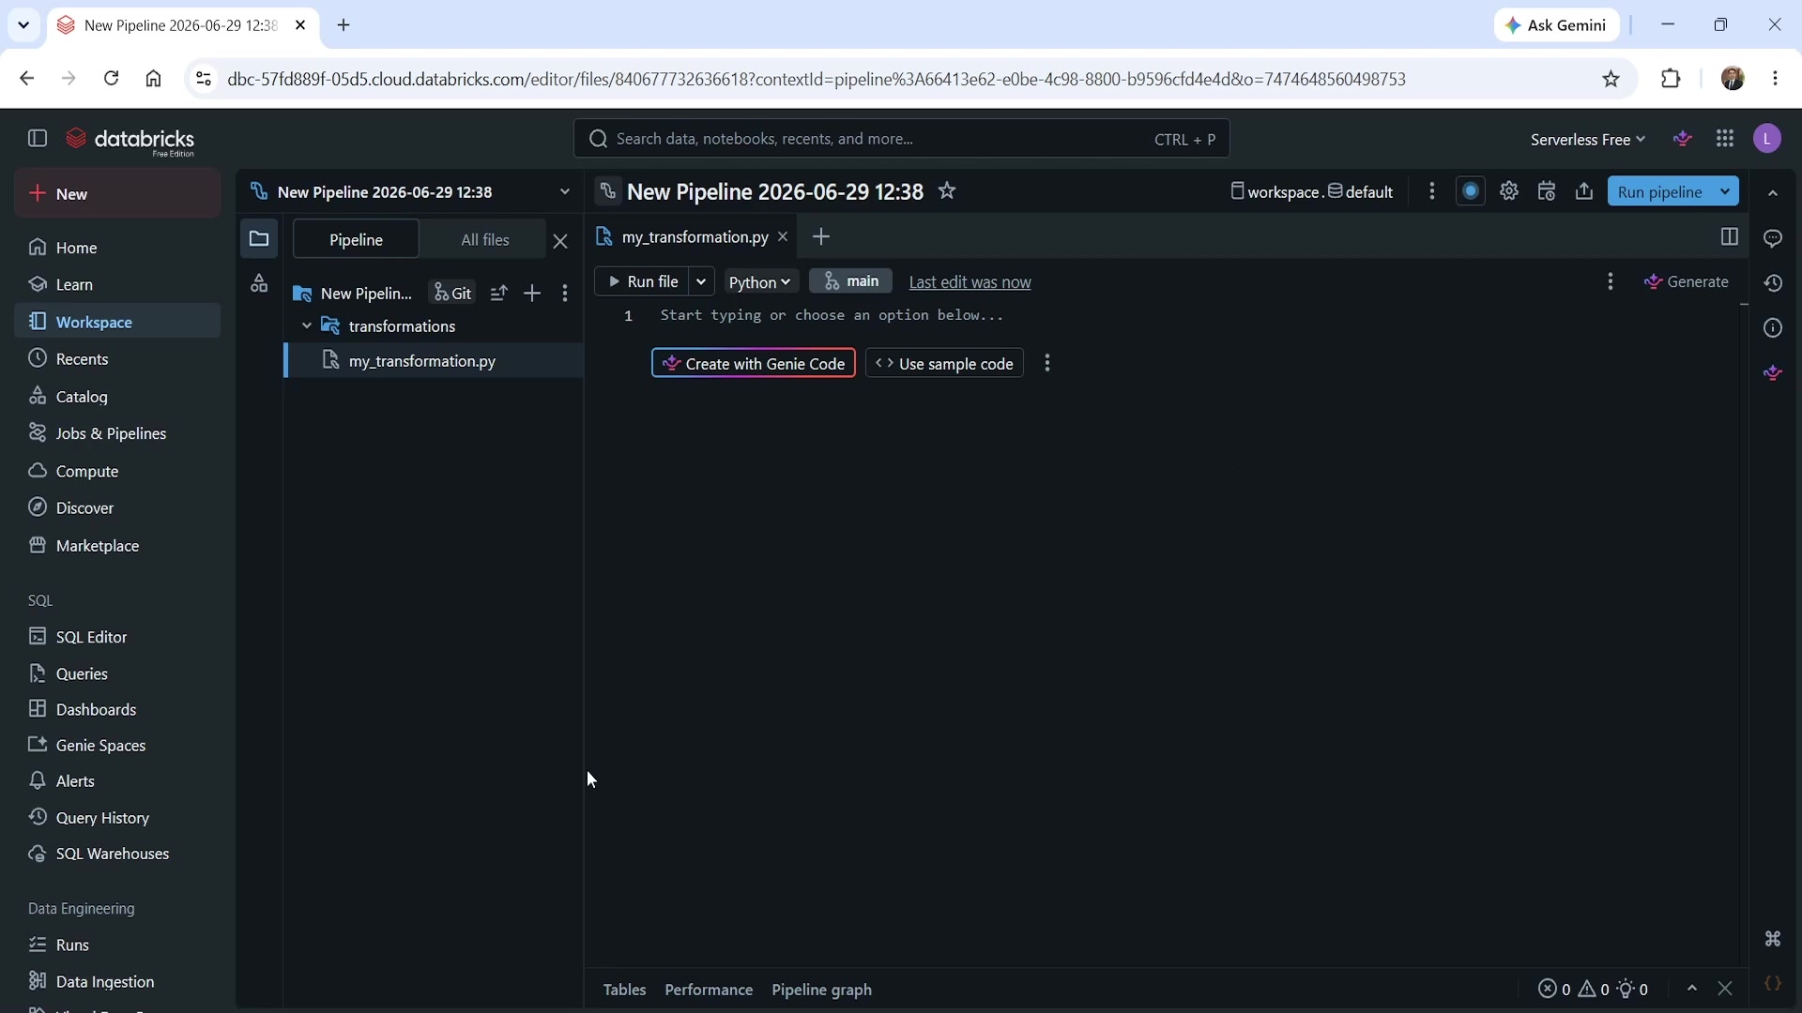Open the user avatar L menu
Screen dimensions: 1802x1013
1767,139
